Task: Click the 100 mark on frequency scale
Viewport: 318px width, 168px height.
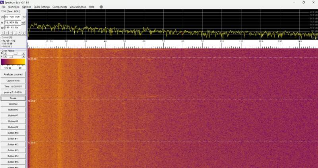Action: tap(222, 41)
